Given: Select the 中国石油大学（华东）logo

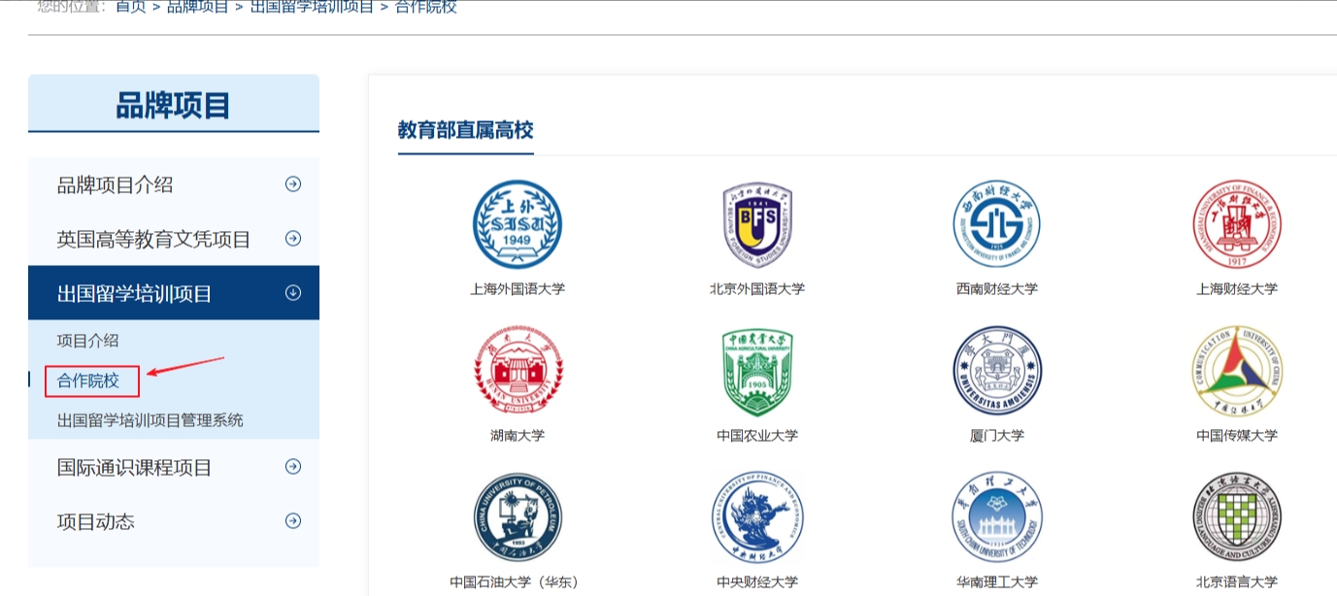Looking at the screenshot, I should tap(518, 515).
